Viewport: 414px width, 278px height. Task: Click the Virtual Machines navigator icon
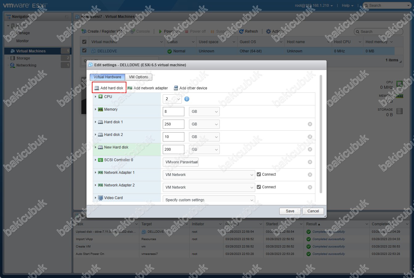pos(13,51)
